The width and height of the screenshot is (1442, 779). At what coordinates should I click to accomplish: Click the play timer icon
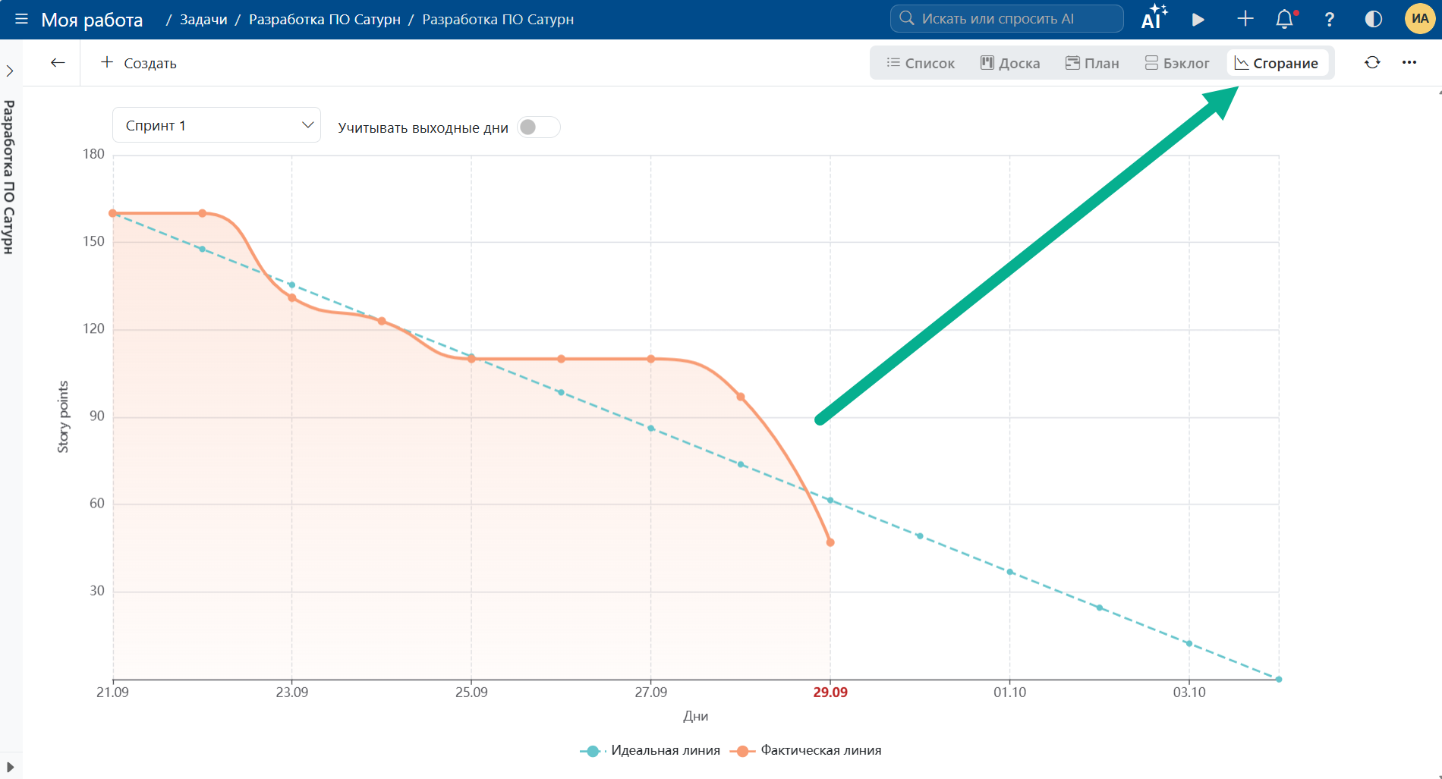pyautogui.click(x=1198, y=19)
